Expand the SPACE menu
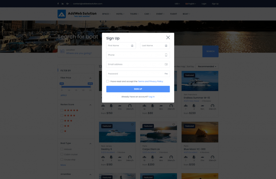Screen dimensions: 276x179 pos(106,14)
